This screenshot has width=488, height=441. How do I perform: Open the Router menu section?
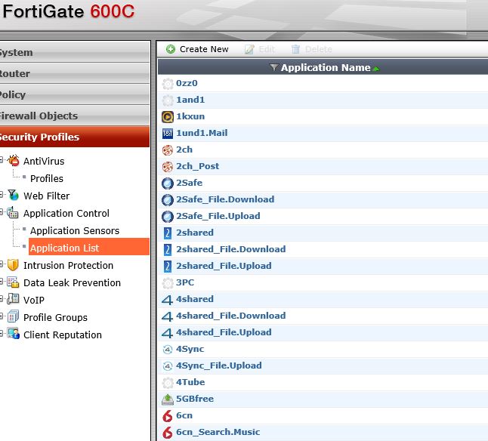click(75, 73)
